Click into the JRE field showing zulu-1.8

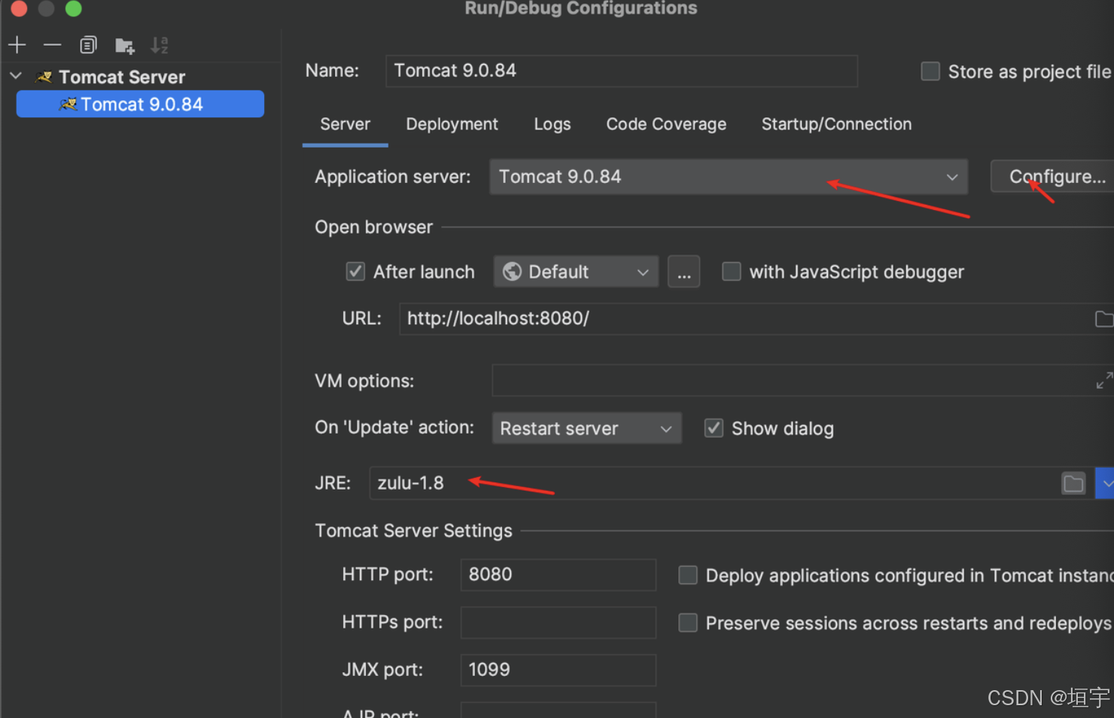tap(714, 483)
